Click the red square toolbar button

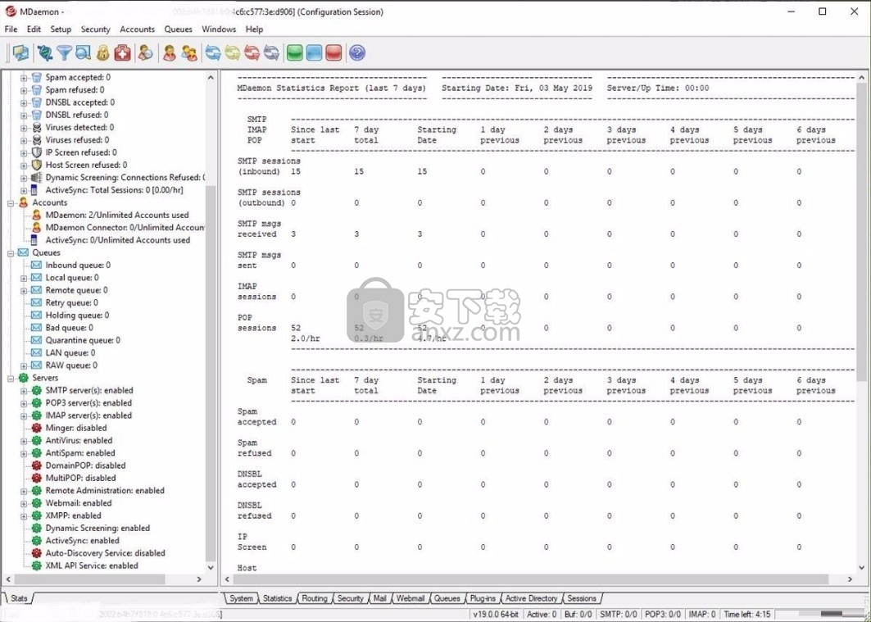[x=333, y=52]
